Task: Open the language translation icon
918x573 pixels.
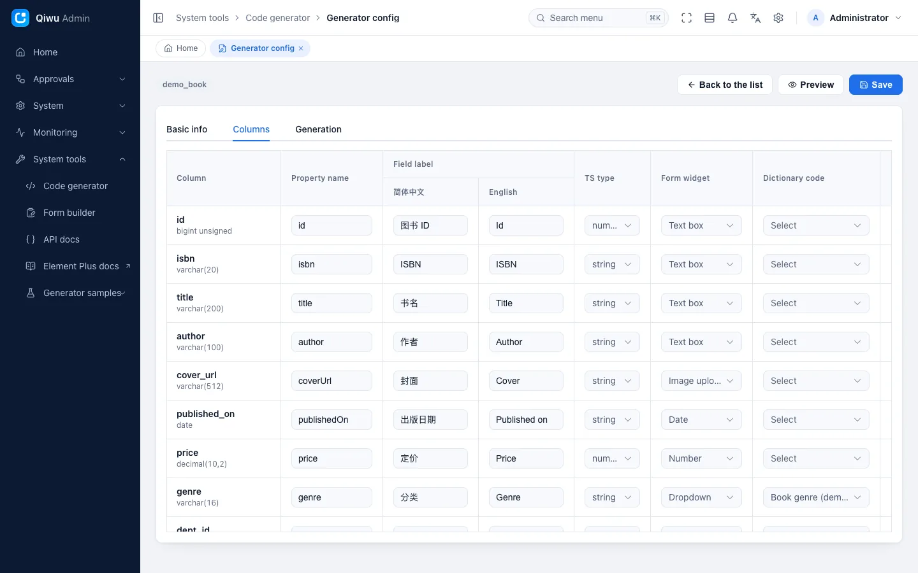Action: [755, 18]
